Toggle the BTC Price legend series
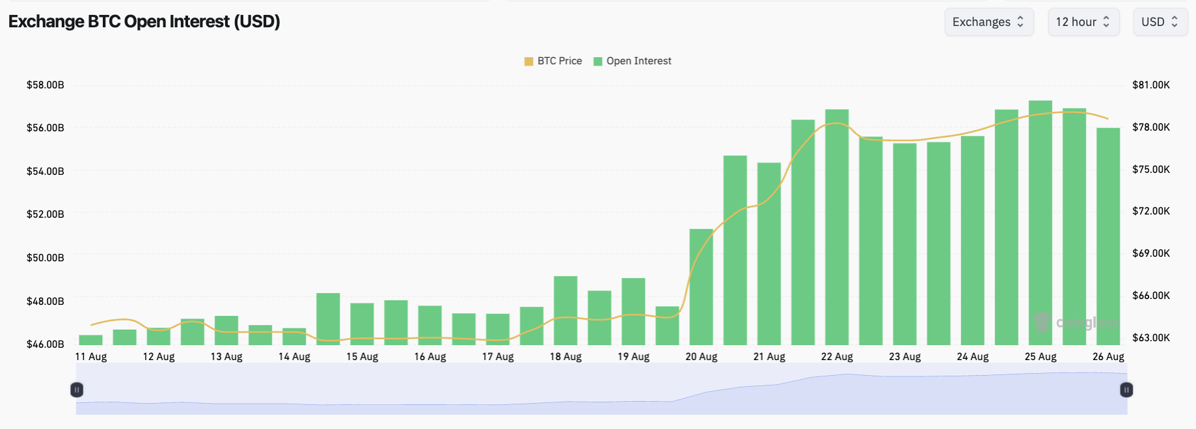 coord(553,61)
